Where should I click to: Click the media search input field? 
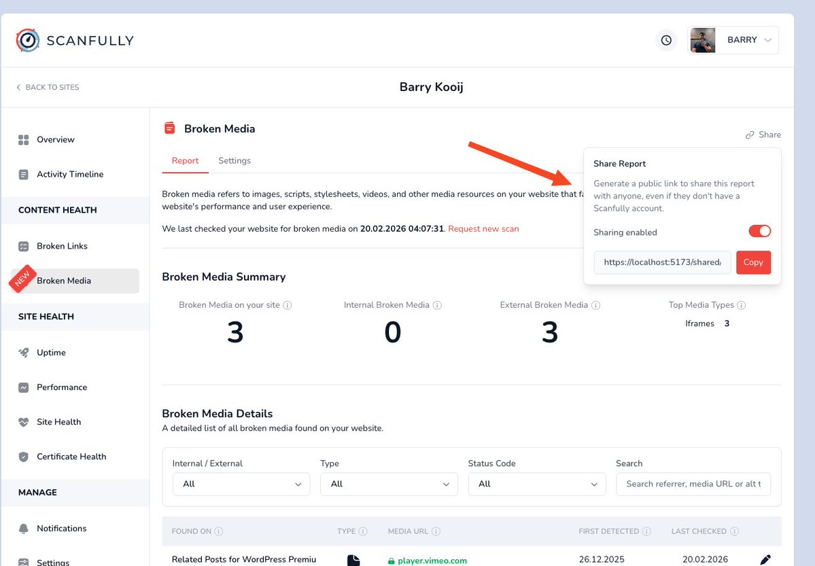(x=693, y=484)
